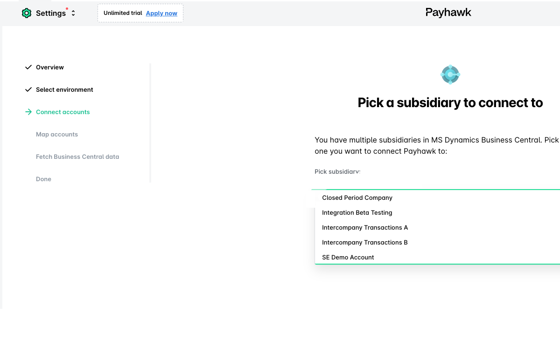Screen dimensions: 560x354
Task: Click the Done step
Action: [x=43, y=179]
